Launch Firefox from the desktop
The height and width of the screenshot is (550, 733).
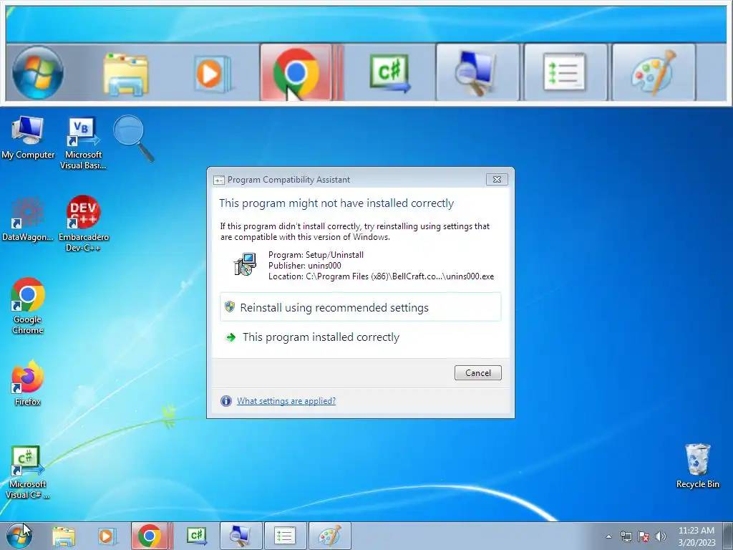coord(28,383)
